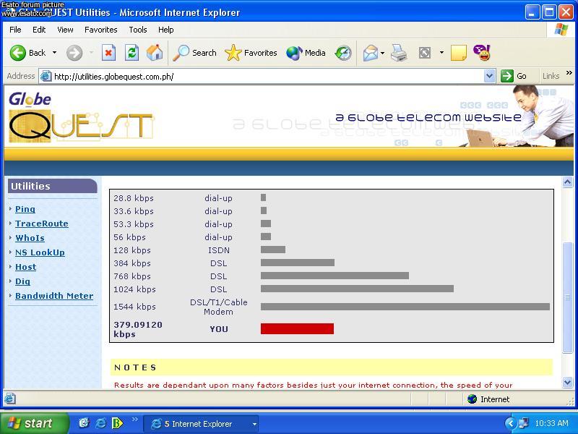
Task: Open the File menu
Action: 15,30
